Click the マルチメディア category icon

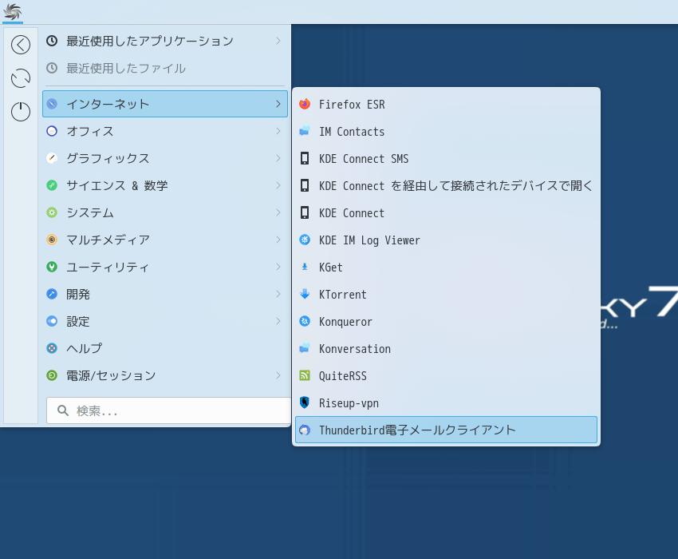coord(52,240)
